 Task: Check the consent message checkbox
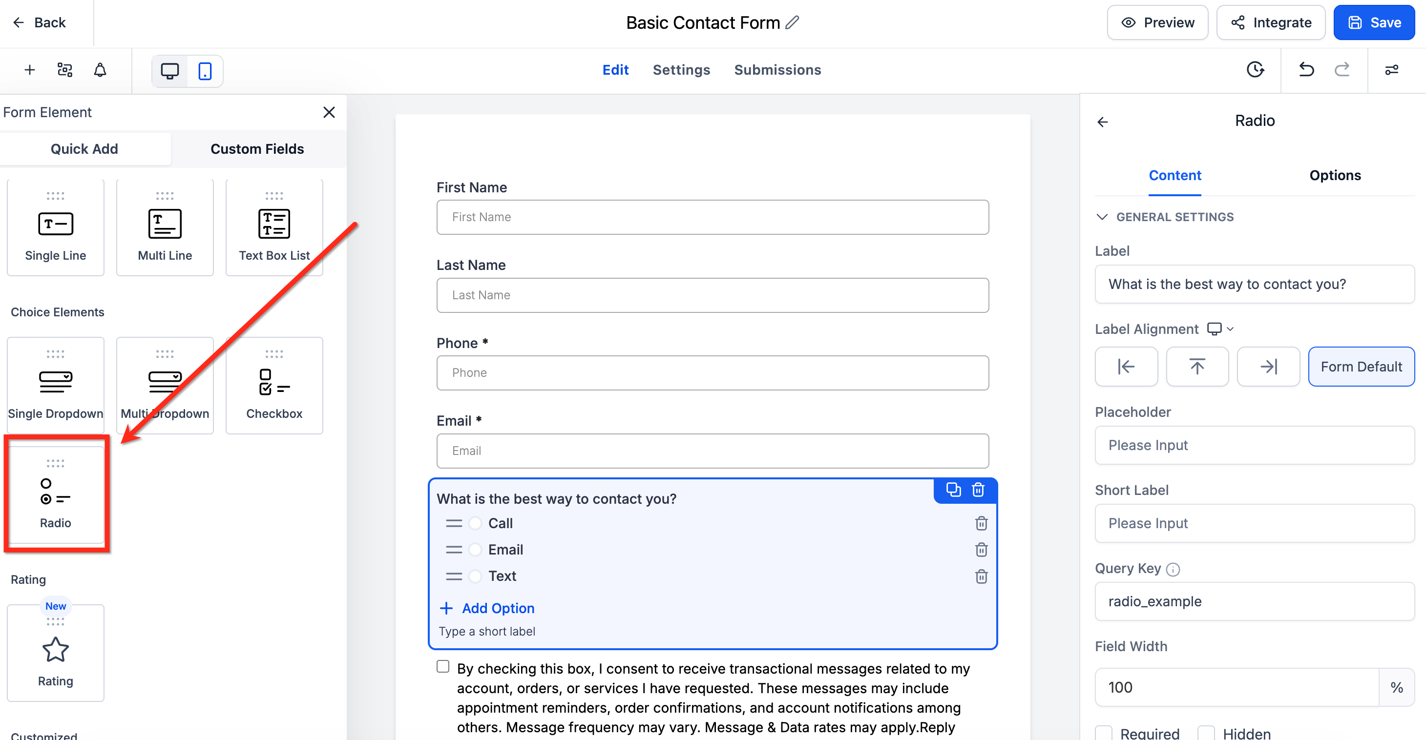[x=443, y=666]
